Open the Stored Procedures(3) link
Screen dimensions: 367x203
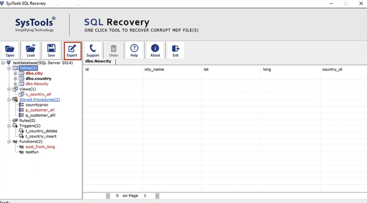click(x=40, y=99)
